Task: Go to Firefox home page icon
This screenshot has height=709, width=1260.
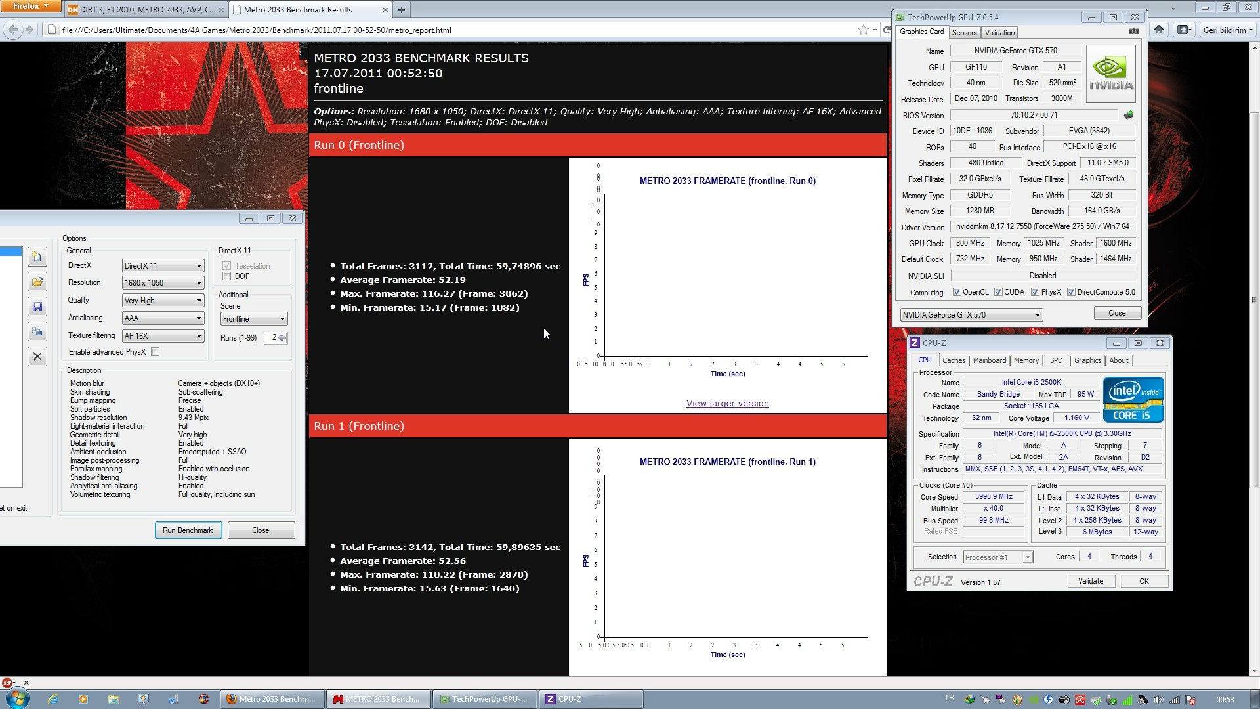Action: point(1159,30)
